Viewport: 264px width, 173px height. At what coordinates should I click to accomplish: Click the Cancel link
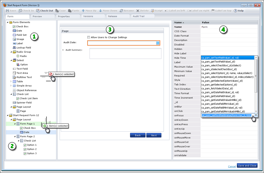tap(232, 166)
